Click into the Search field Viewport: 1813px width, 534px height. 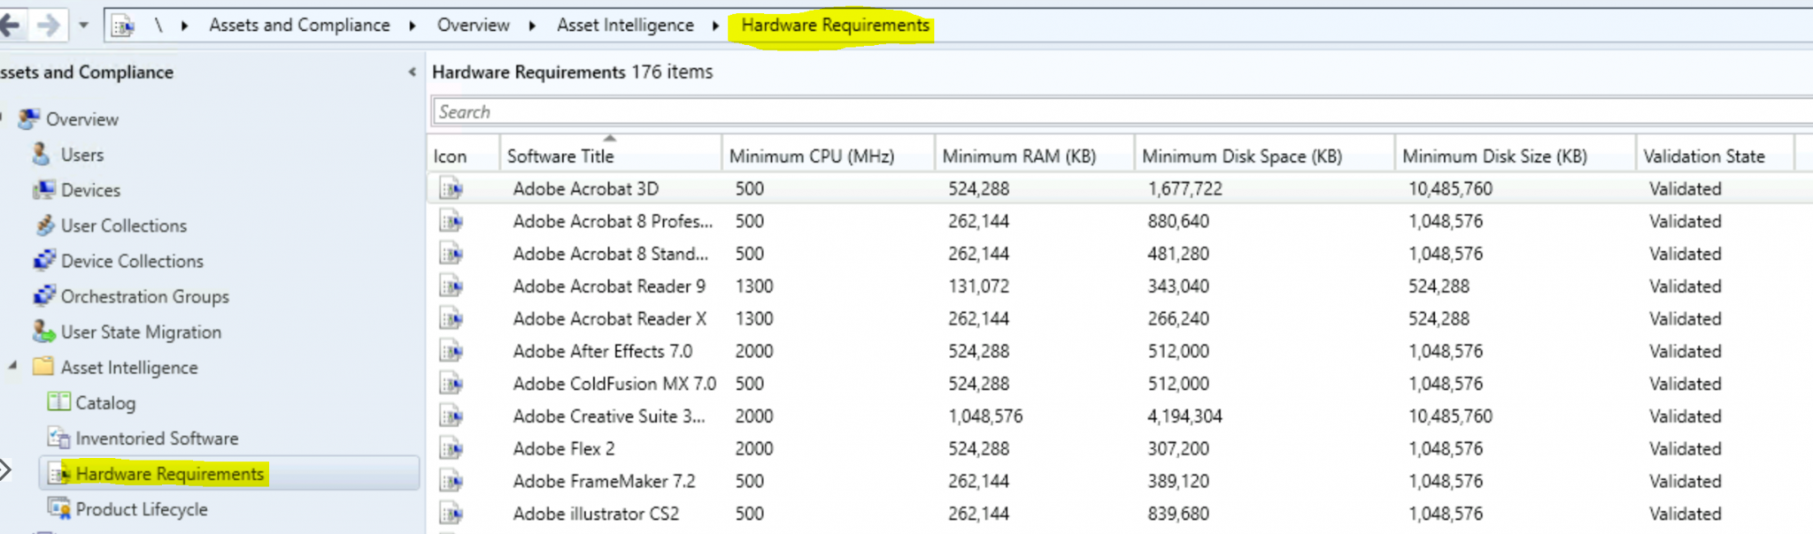pyautogui.click(x=1122, y=111)
